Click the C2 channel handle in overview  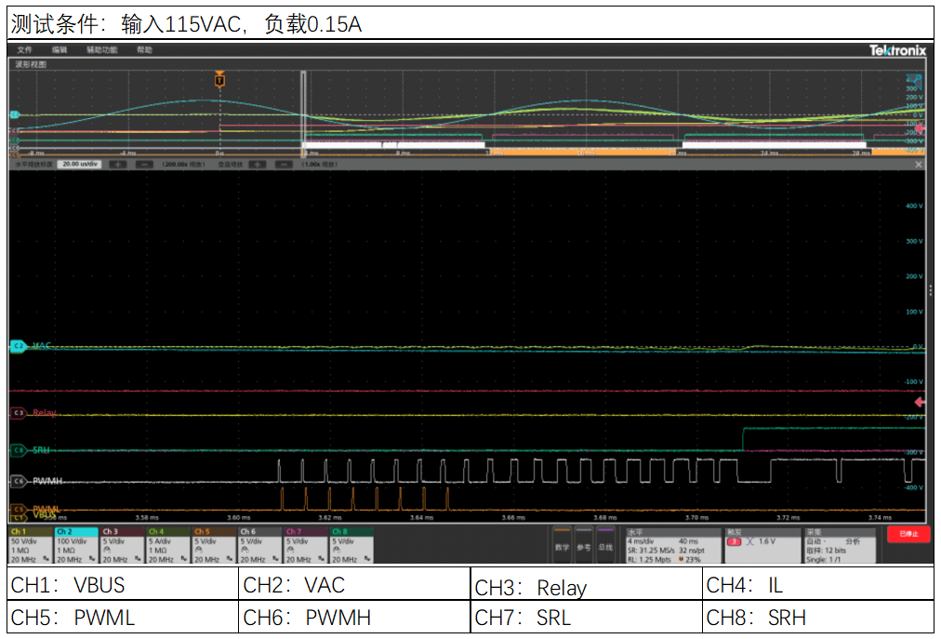pyautogui.click(x=14, y=114)
